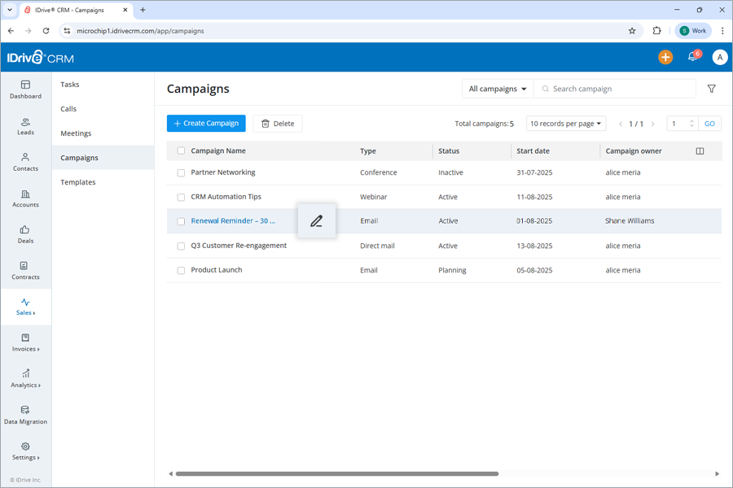This screenshot has width=733, height=488.
Task: Increase the page number with the stepper
Action: [691, 120]
